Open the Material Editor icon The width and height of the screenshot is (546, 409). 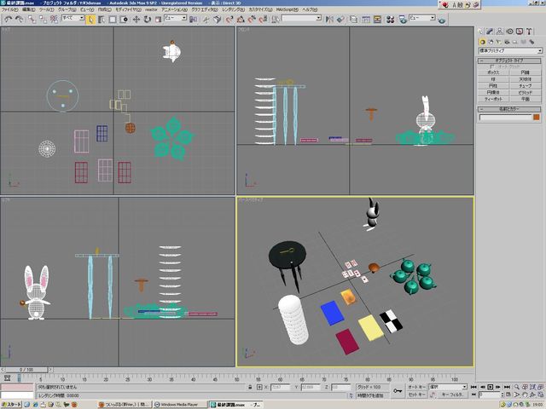tap(391, 20)
